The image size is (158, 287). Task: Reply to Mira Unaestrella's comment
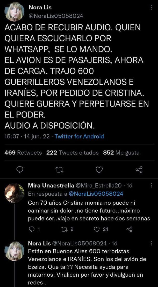32,229
